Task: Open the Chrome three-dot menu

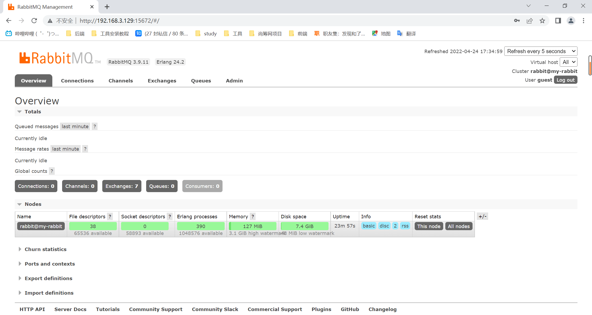Action: click(584, 21)
